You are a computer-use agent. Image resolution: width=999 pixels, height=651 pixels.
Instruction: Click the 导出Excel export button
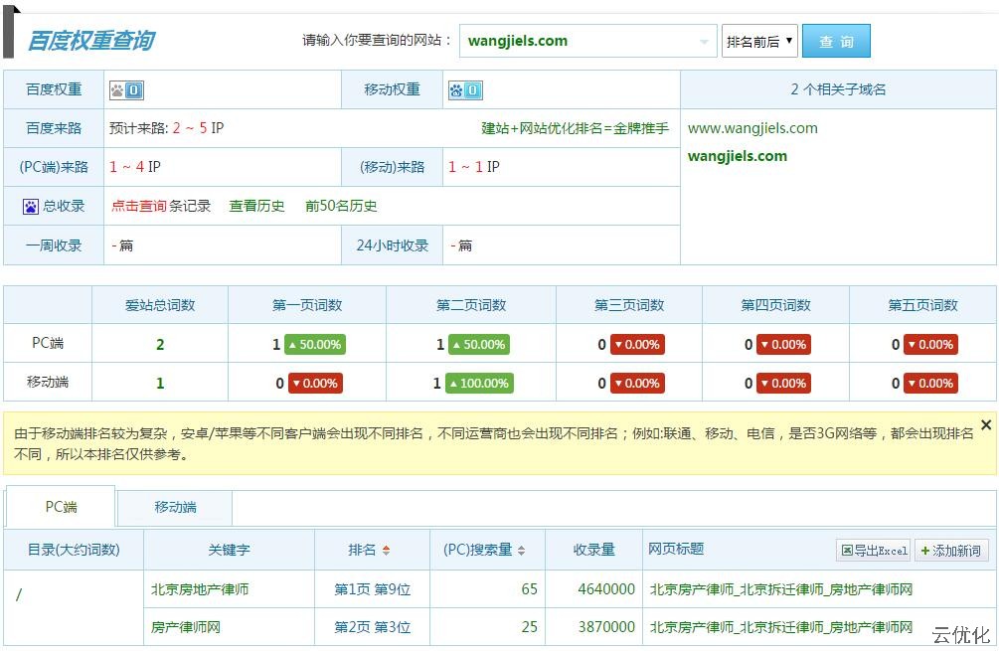click(874, 551)
